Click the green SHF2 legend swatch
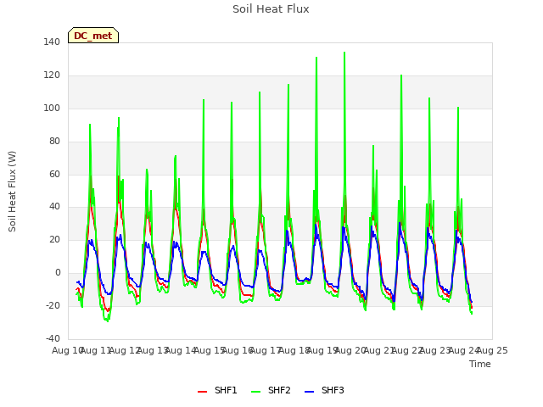543x407 pixels. [255, 392]
